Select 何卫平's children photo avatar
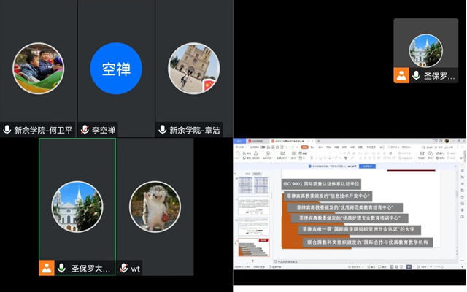The height and width of the screenshot is (292, 467). (x=39, y=69)
